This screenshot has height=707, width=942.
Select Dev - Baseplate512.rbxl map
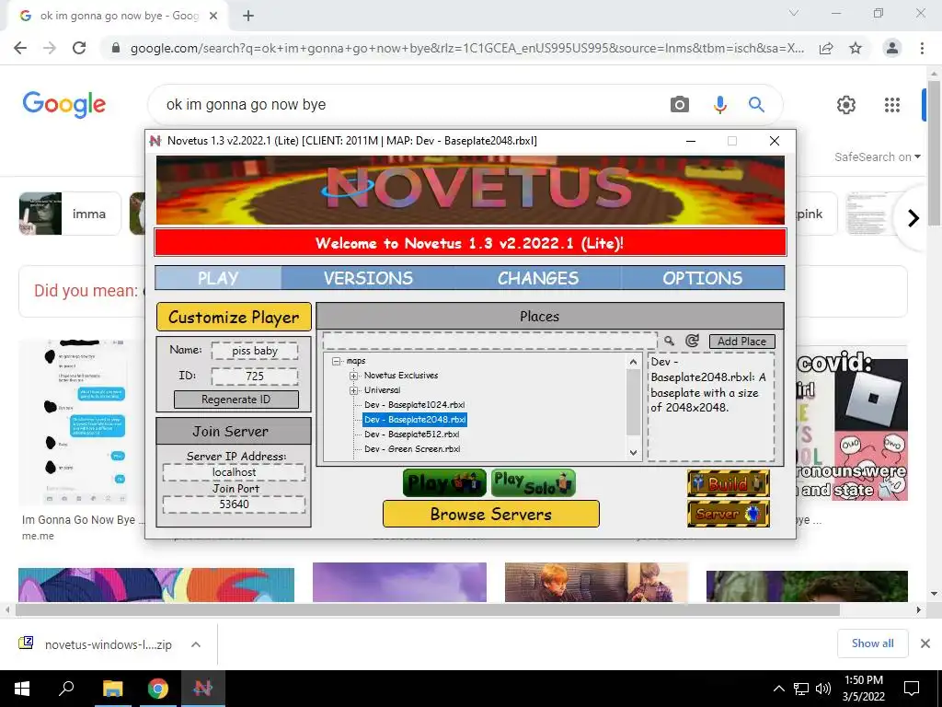[x=411, y=435]
